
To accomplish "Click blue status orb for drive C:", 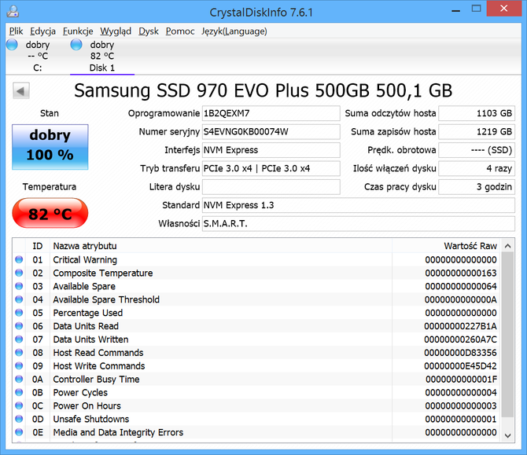I will [12, 45].
